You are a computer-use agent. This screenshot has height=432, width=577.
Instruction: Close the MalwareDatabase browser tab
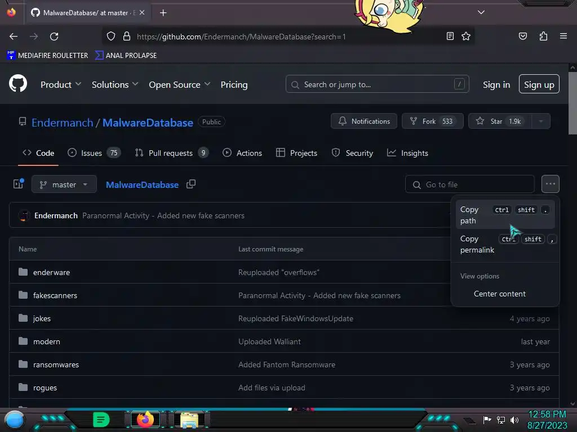tap(142, 12)
